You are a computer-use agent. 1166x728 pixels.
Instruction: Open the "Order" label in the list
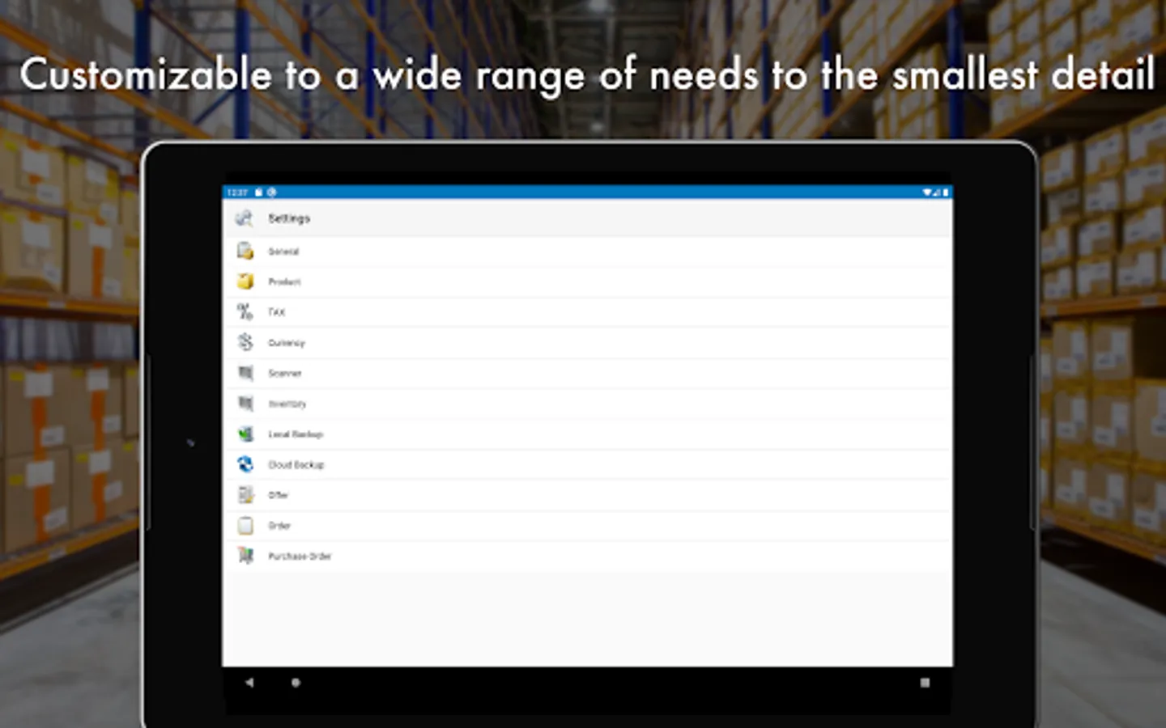[x=279, y=526]
